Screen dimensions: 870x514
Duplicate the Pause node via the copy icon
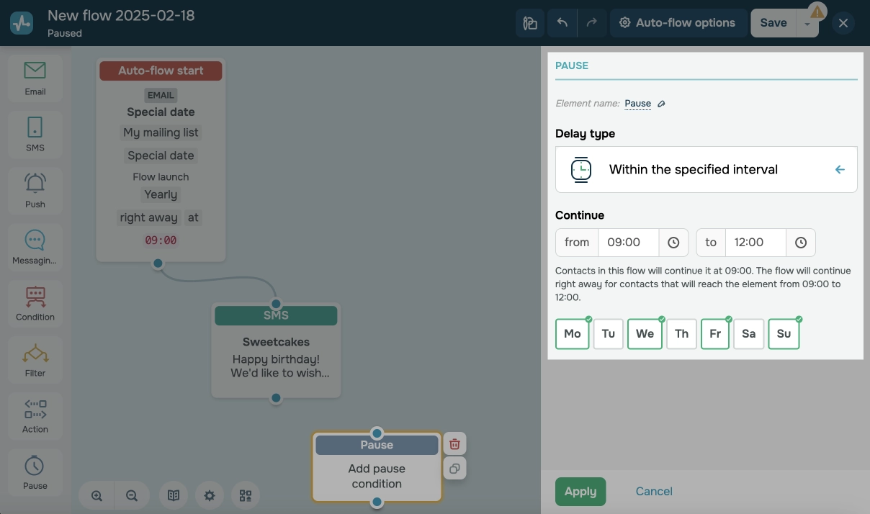[x=454, y=469]
